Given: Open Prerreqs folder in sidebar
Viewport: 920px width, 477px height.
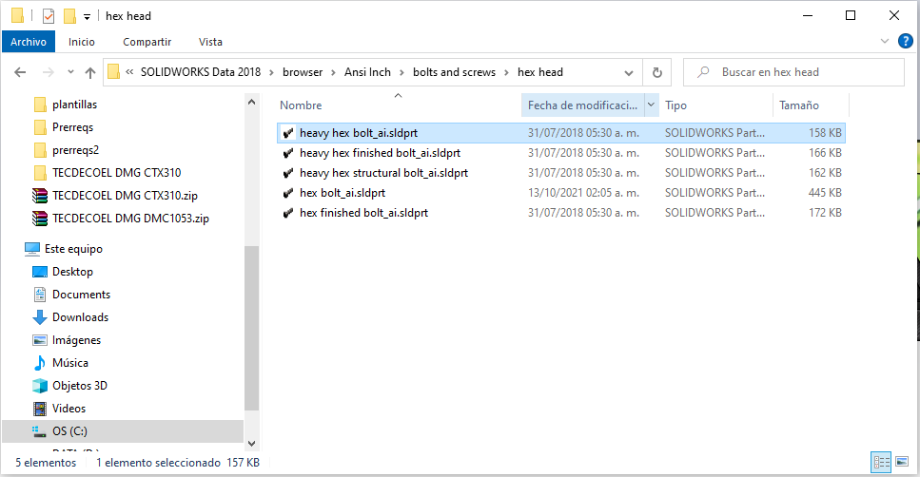Looking at the screenshot, I should [x=72, y=127].
